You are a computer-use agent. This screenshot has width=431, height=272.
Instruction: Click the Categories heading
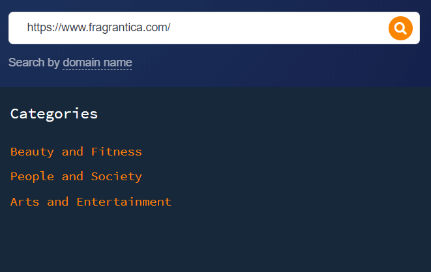(x=54, y=114)
